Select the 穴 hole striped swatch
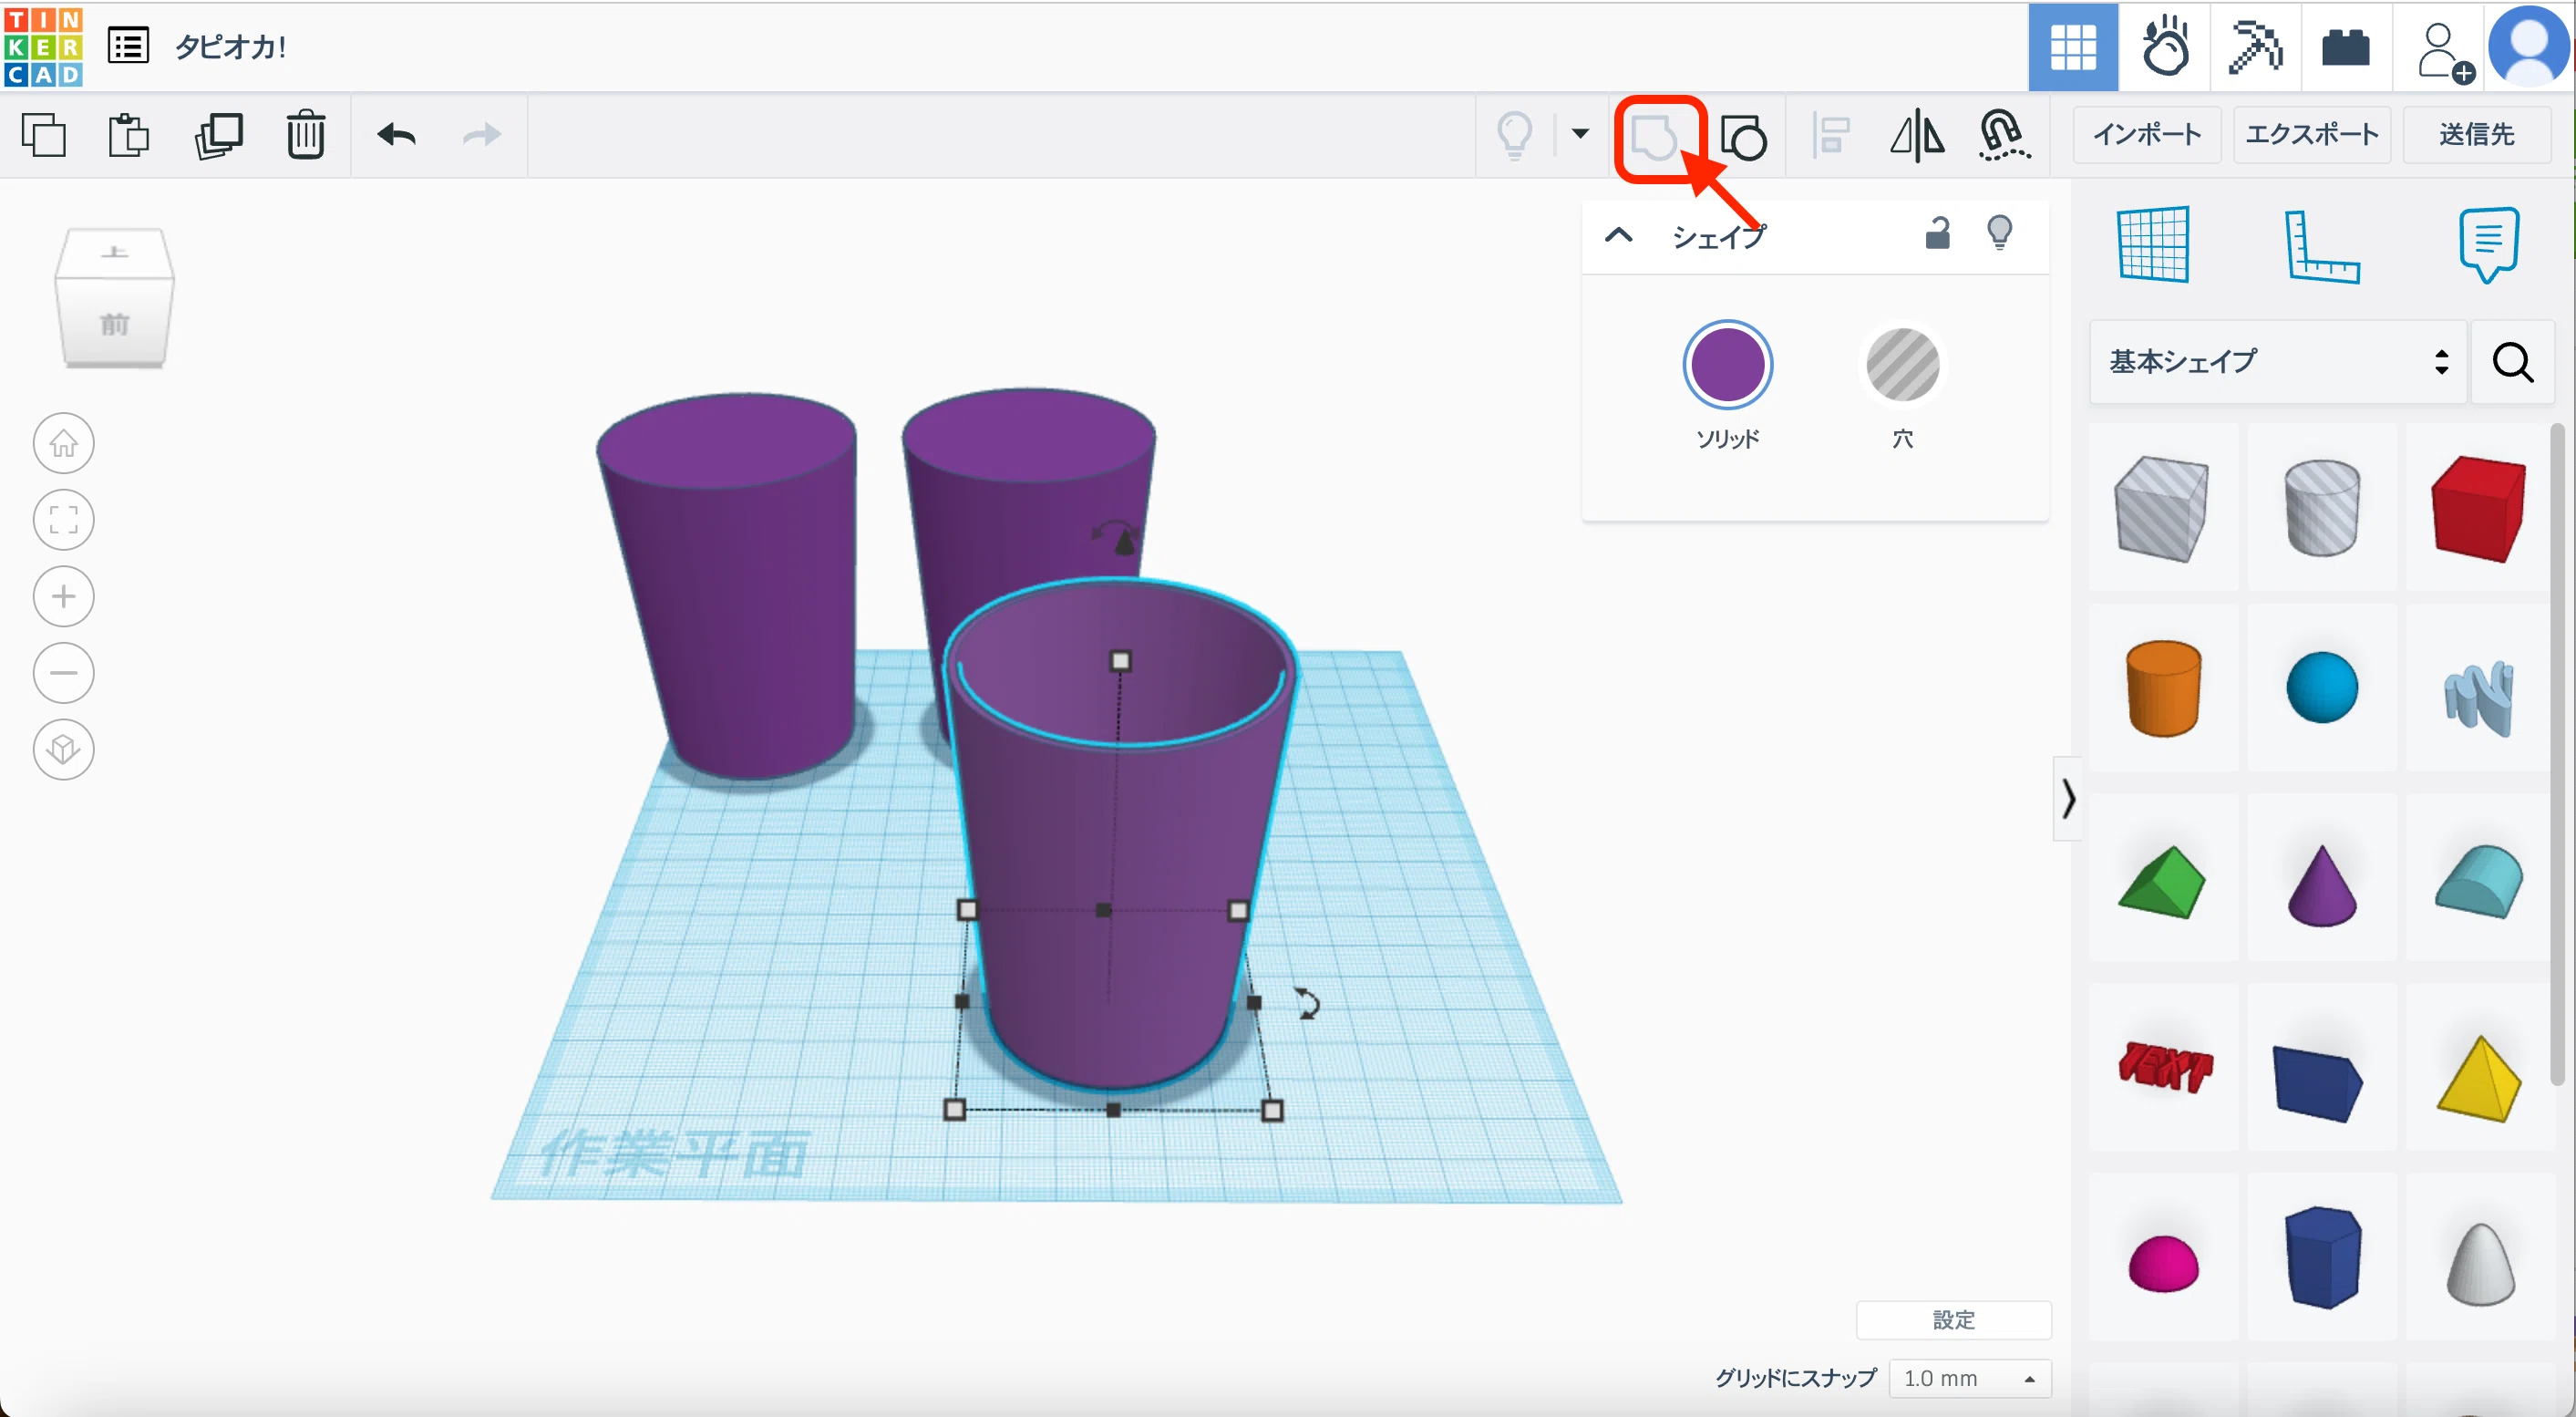 click(x=1902, y=364)
